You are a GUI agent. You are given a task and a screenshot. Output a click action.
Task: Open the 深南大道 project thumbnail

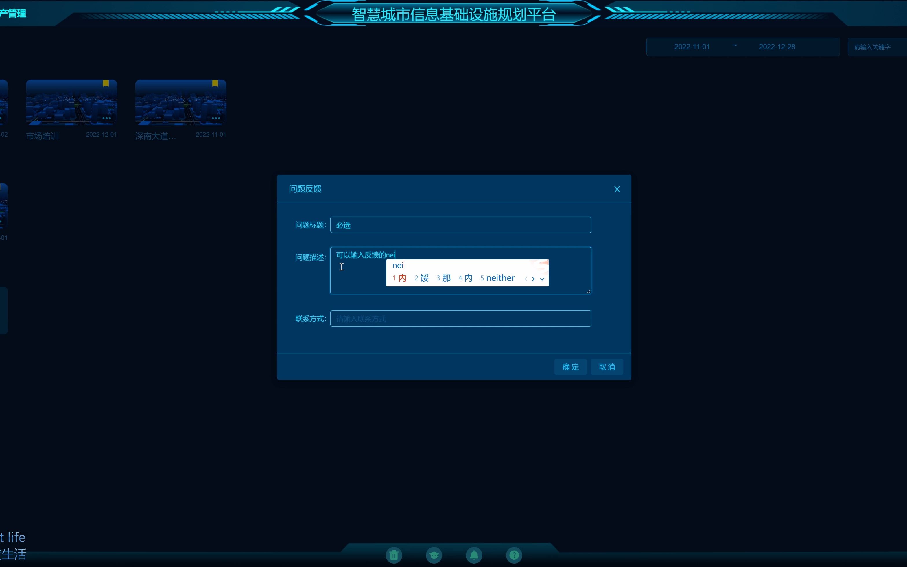coord(181,102)
